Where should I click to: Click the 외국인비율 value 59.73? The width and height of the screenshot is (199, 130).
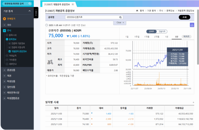click(x=115, y=60)
